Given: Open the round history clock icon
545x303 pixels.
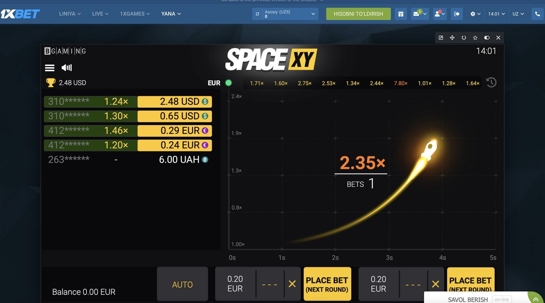Looking at the screenshot, I should [x=491, y=83].
